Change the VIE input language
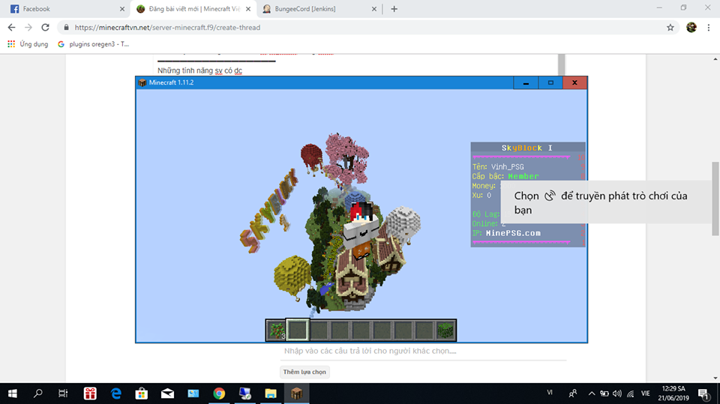Screen dimensions: 720x404 pos(646,394)
